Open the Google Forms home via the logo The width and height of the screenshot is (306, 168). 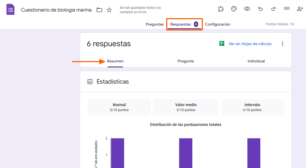10,9
